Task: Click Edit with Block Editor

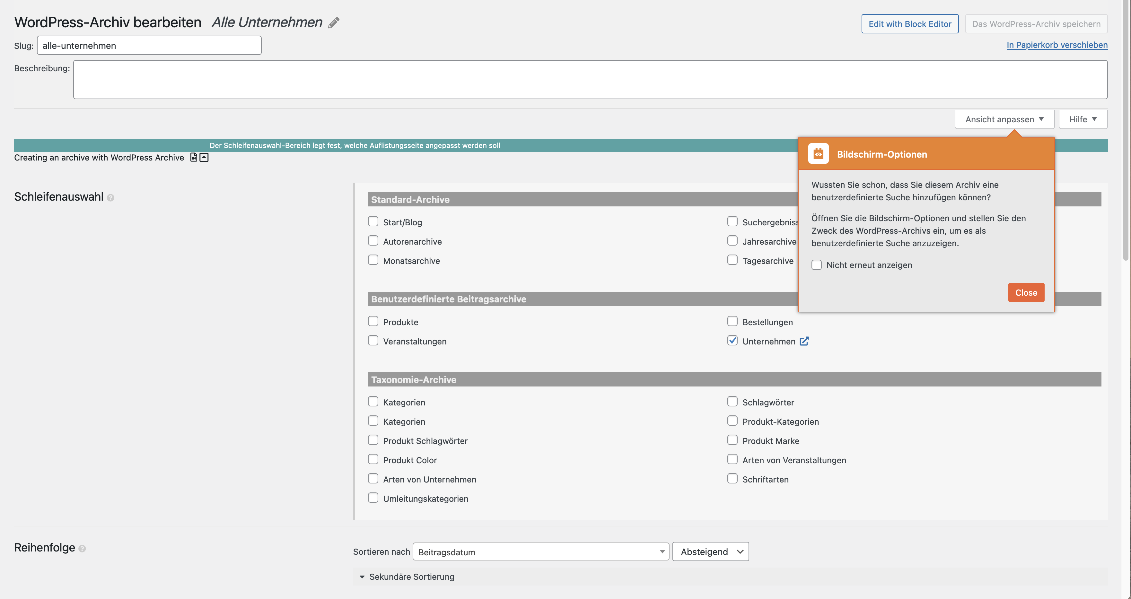Action: point(910,24)
